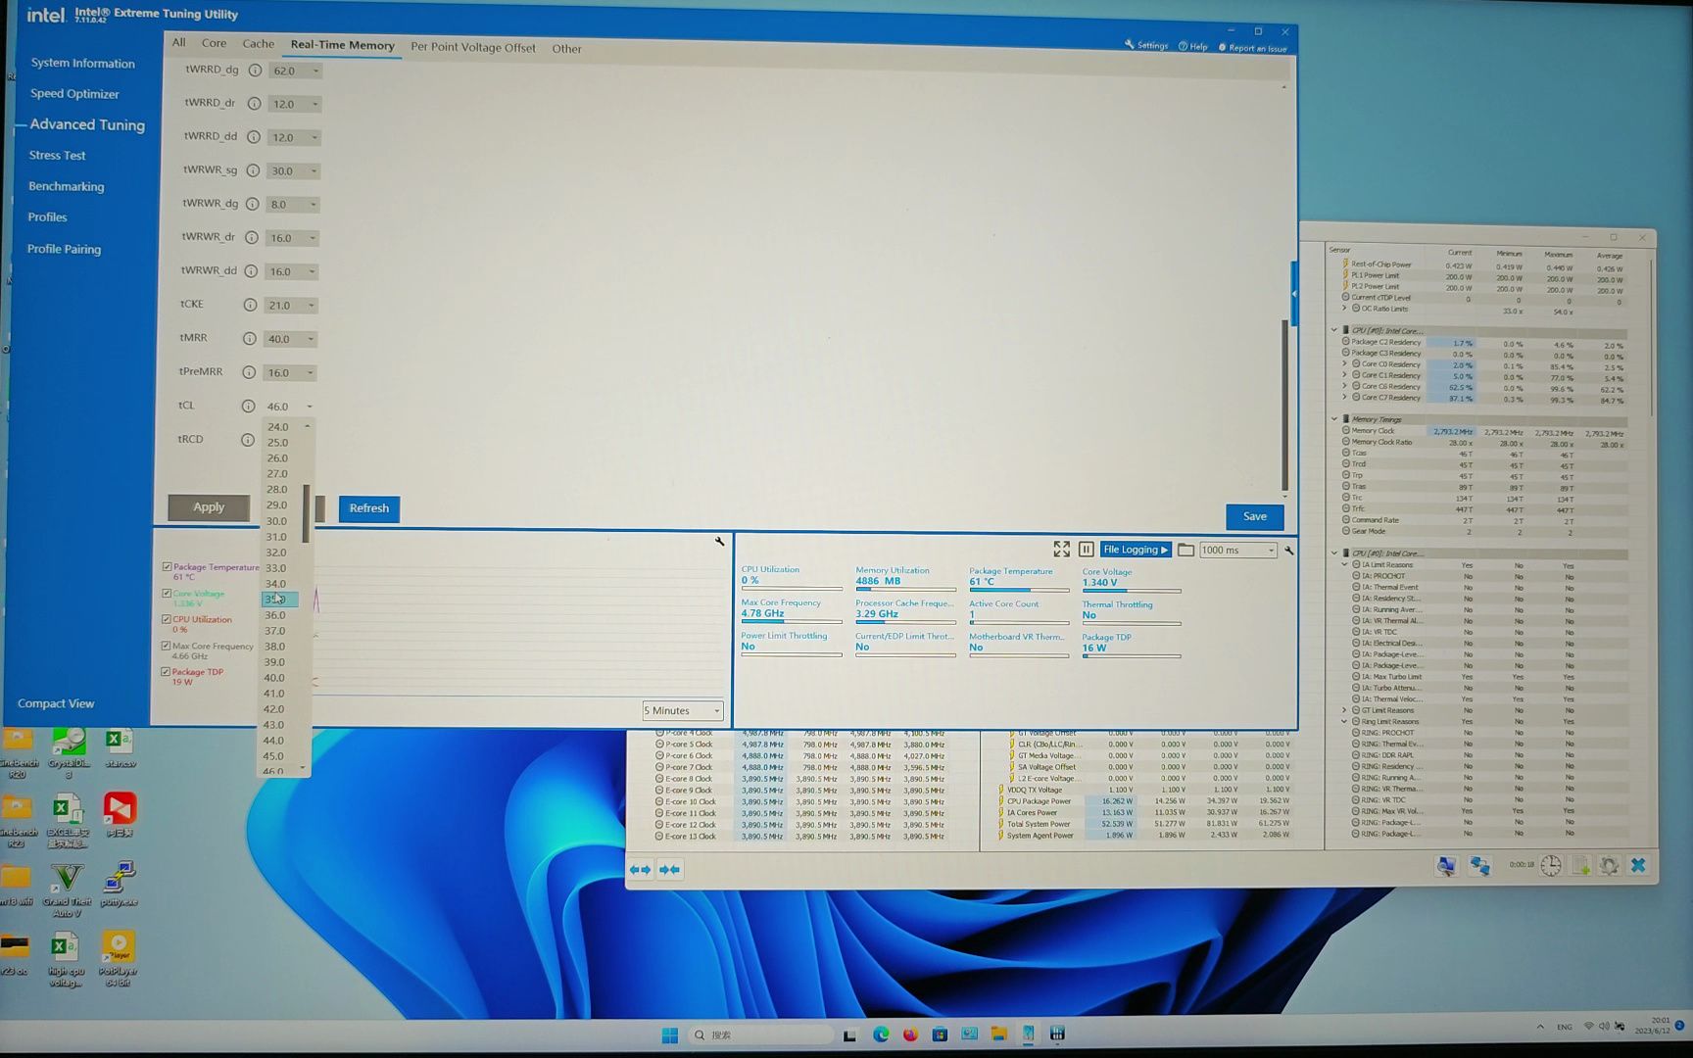The width and height of the screenshot is (1693, 1058).
Task: Pause the XTU monitoring with pause icon
Action: click(x=1086, y=550)
